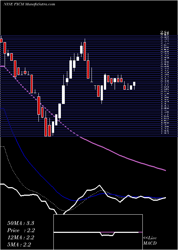
Task: Click the "5MA : 2.2" label
Action: tap(19, 244)
